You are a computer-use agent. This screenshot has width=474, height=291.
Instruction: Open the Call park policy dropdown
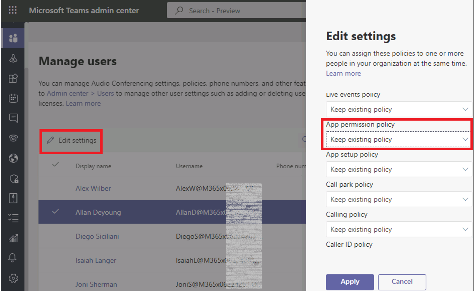pos(398,199)
